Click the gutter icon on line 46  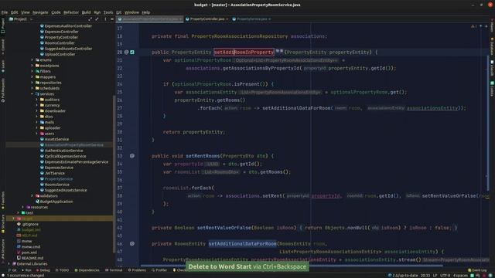132,244
